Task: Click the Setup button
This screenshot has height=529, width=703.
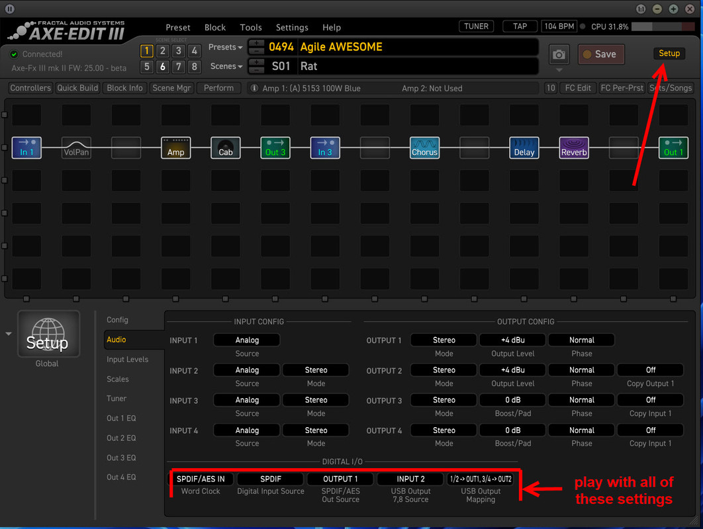Action: click(x=669, y=54)
